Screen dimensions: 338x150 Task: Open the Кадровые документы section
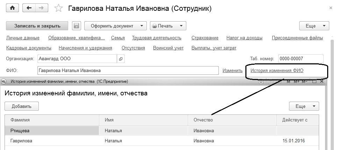pos(29,48)
